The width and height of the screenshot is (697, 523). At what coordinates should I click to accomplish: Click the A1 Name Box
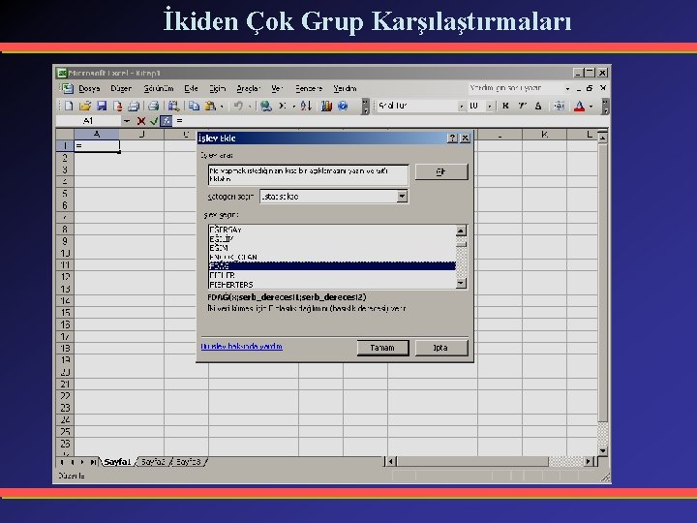tap(88, 121)
